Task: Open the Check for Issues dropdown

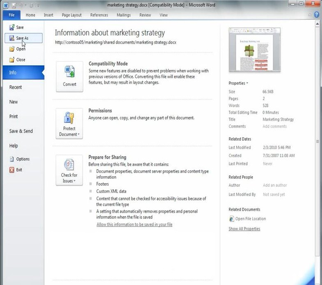Action: (69, 170)
